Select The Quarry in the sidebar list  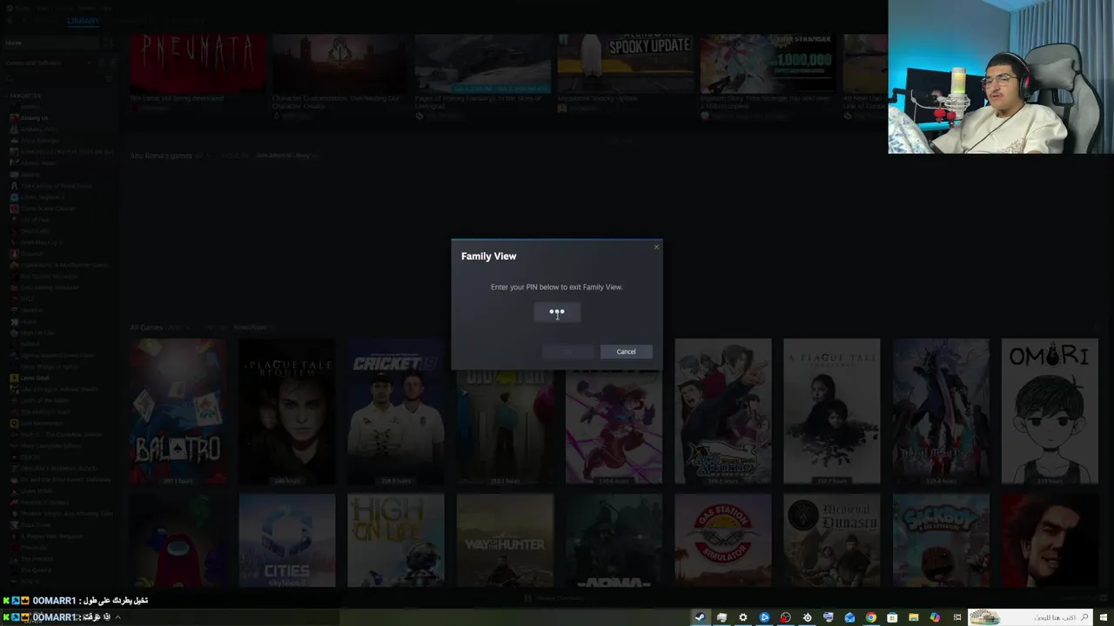click(x=36, y=570)
